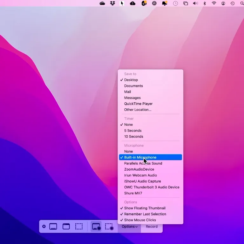Choose Messages as save destination
The height and width of the screenshot is (244, 244).
point(151,98)
